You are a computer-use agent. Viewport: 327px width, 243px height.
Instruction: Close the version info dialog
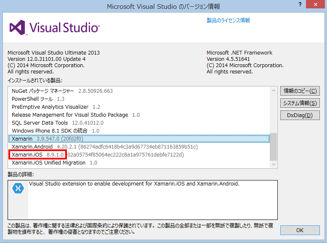pyautogui.click(x=316, y=4)
